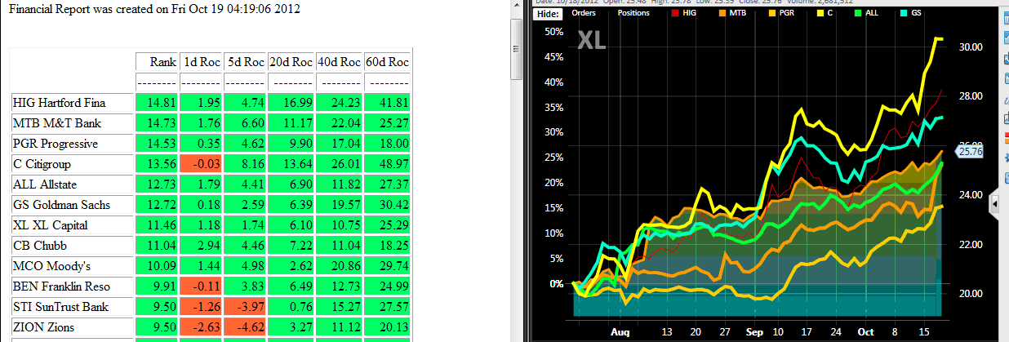Viewport: 1009px width, 342px height.
Task: Click SunTrust's red -3.97 5d Roc cell
Action: point(245,307)
